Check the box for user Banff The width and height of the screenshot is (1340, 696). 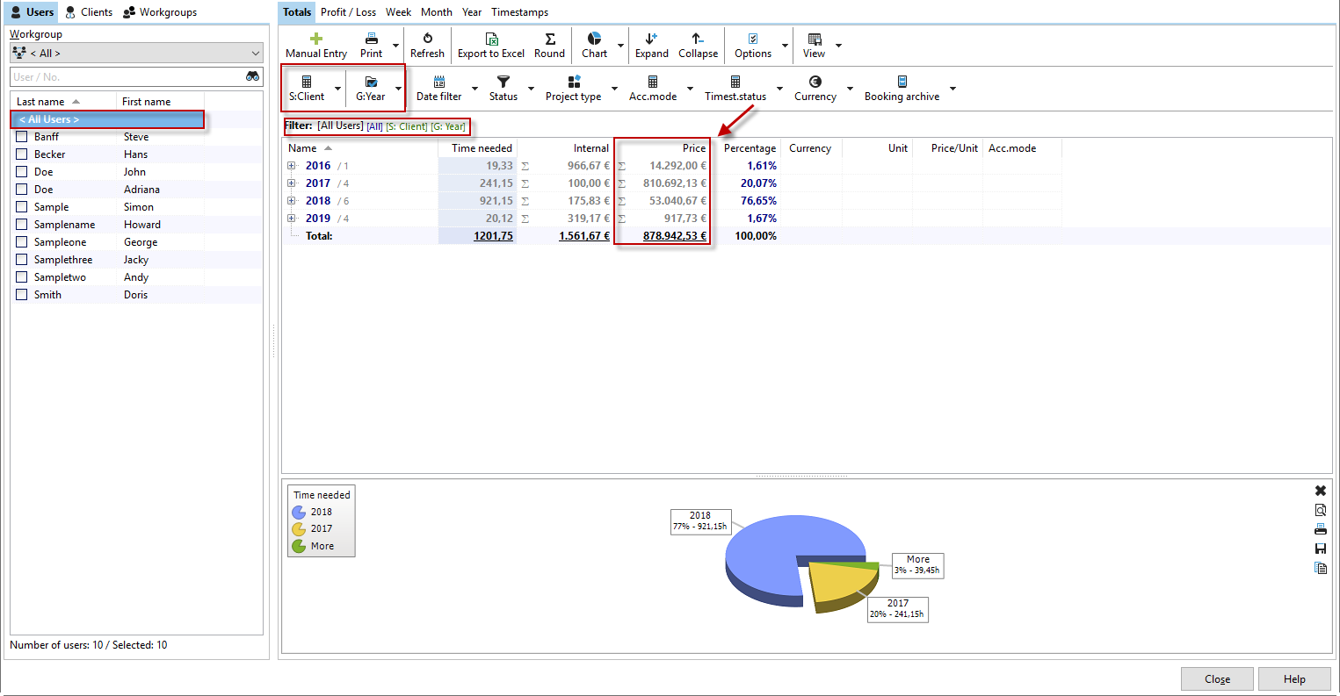coord(22,137)
